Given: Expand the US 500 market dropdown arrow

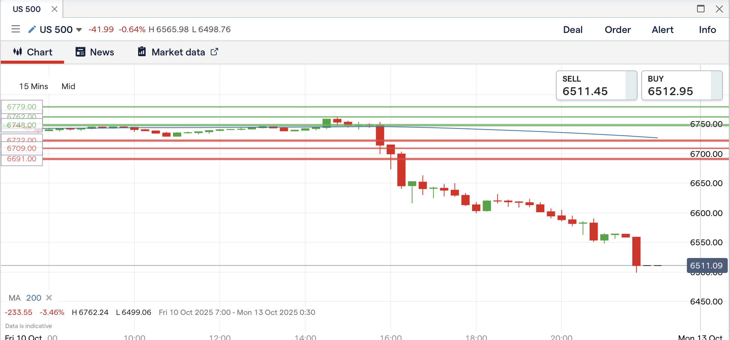Looking at the screenshot, I should [x=79, y=30].
